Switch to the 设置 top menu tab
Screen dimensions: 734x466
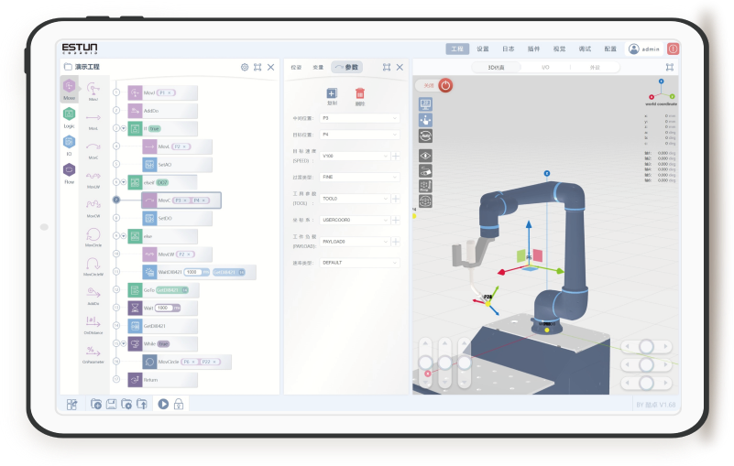(483, 49)
